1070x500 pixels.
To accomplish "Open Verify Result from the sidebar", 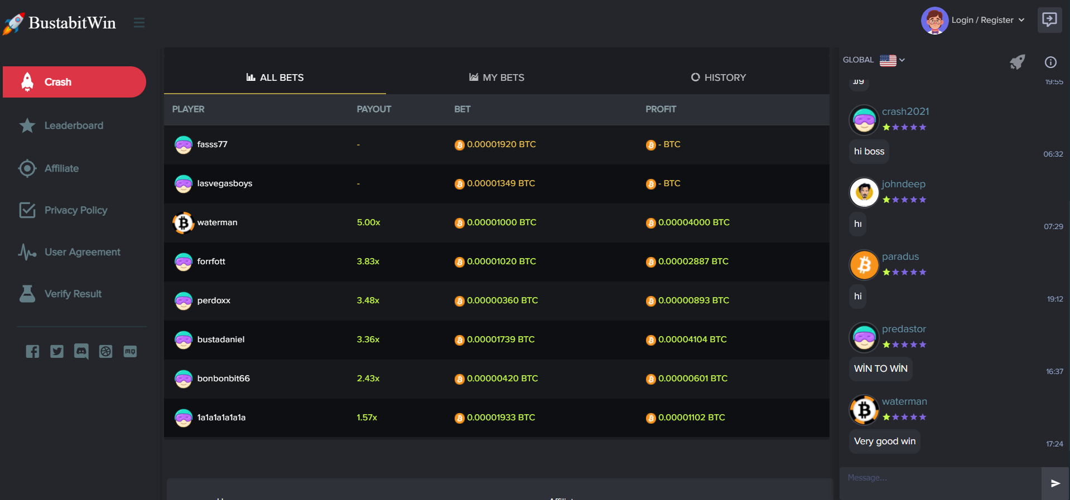I will pyautogui.click(x=73, y=294).
